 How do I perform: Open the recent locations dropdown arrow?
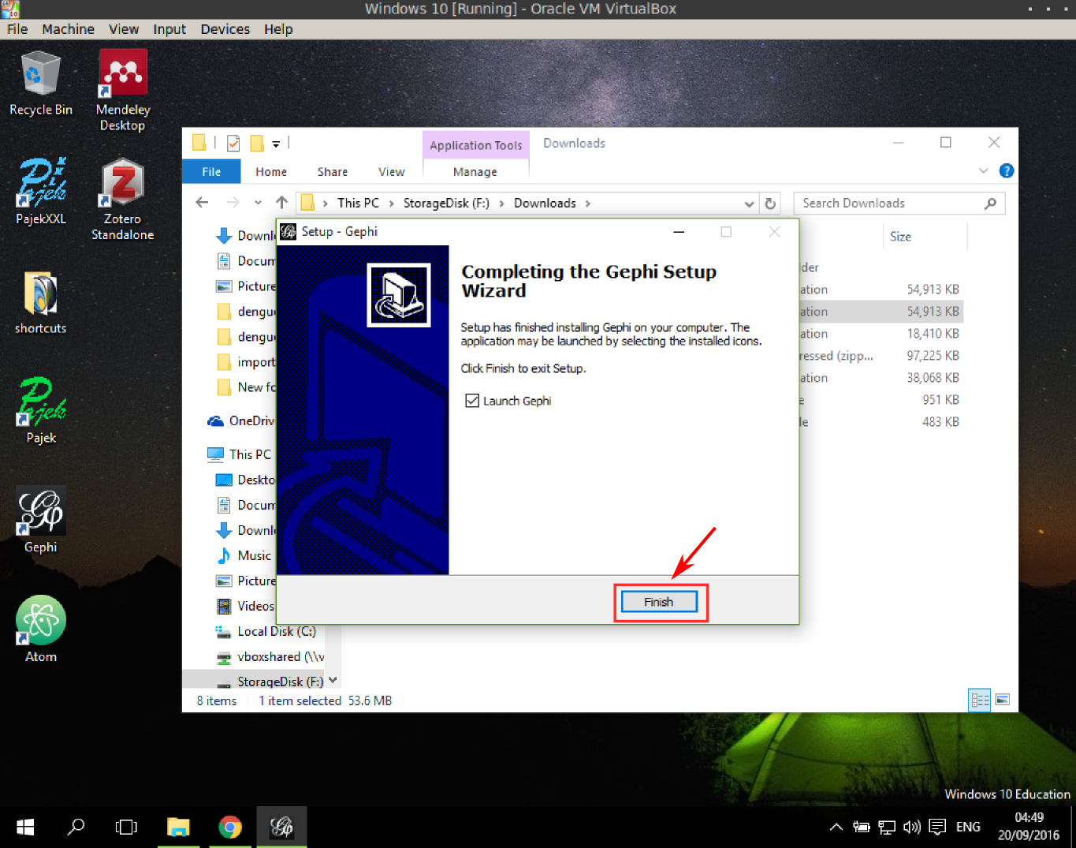pyautogui.click(x=258, y=203)
